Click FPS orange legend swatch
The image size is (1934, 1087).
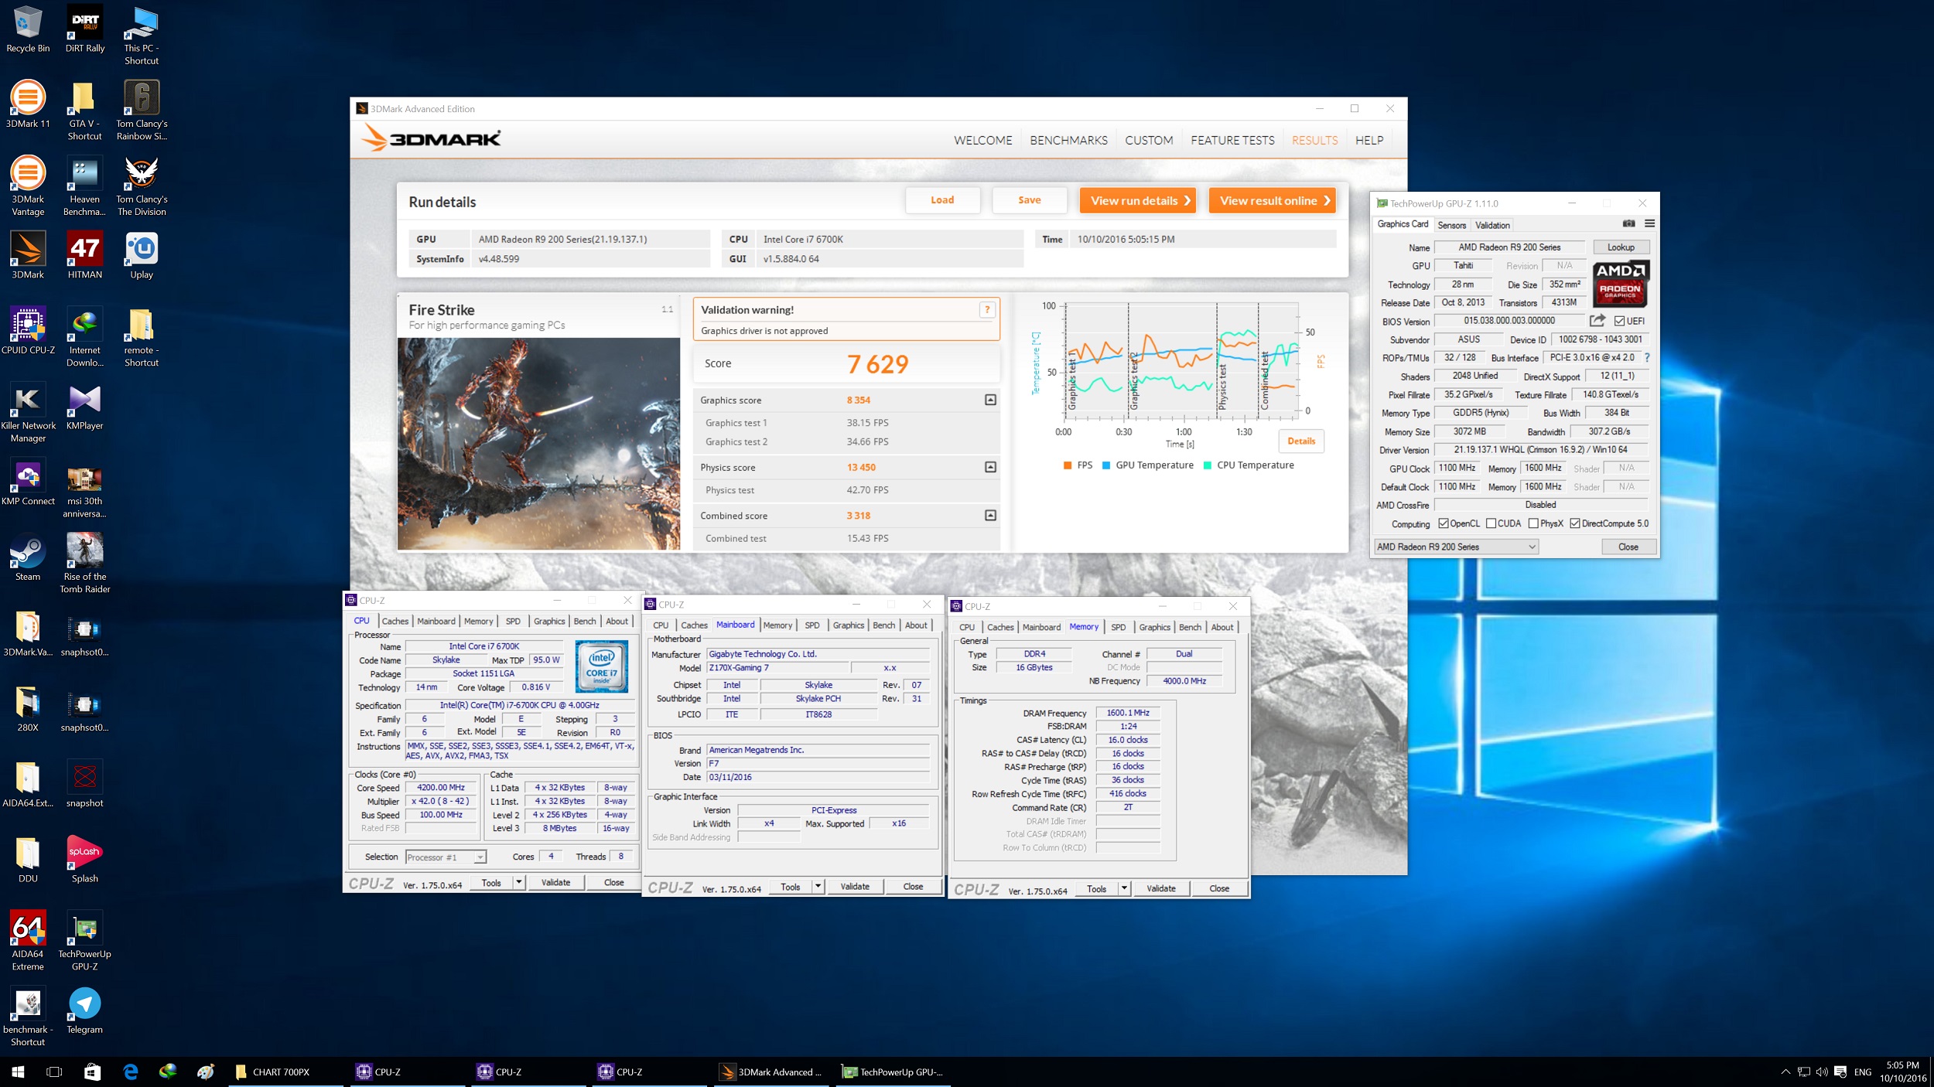pyautogui.click(x=1068, y=465)
